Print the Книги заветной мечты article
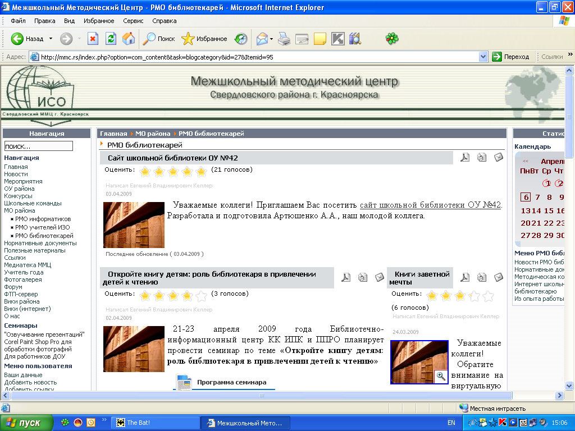The width and height of the screenshot is (575, 431). click(482, 277)
